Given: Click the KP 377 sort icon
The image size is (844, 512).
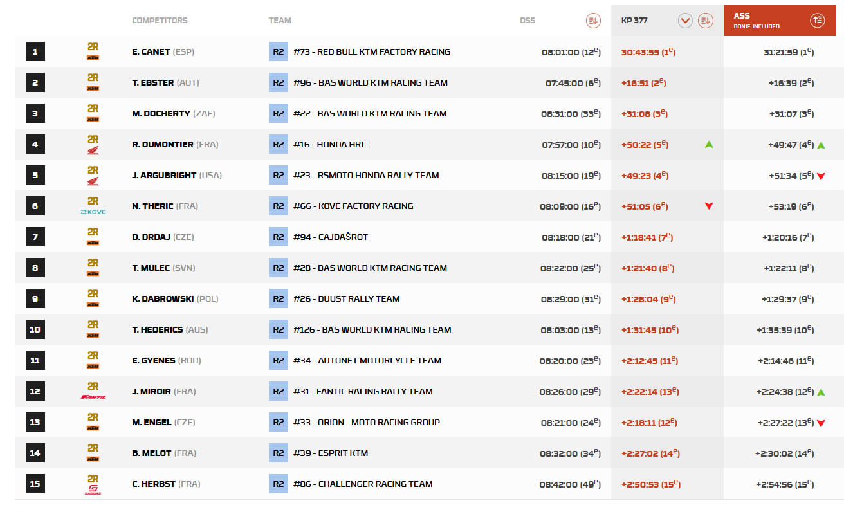Looking at the screenshot, I should [x=706, y=21].
